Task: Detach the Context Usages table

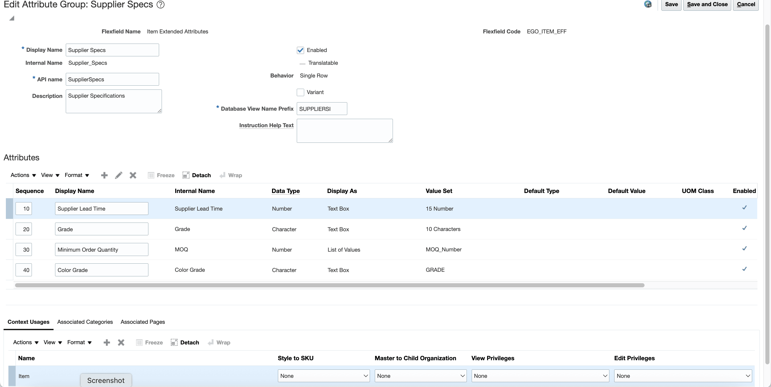Action: (x=185, y=342)
